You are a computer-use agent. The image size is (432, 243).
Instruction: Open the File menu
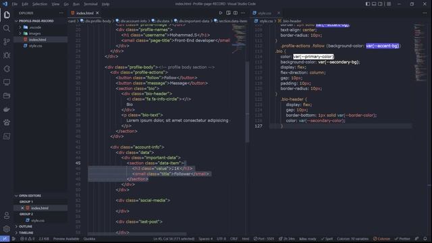click(x=15, y=4)
